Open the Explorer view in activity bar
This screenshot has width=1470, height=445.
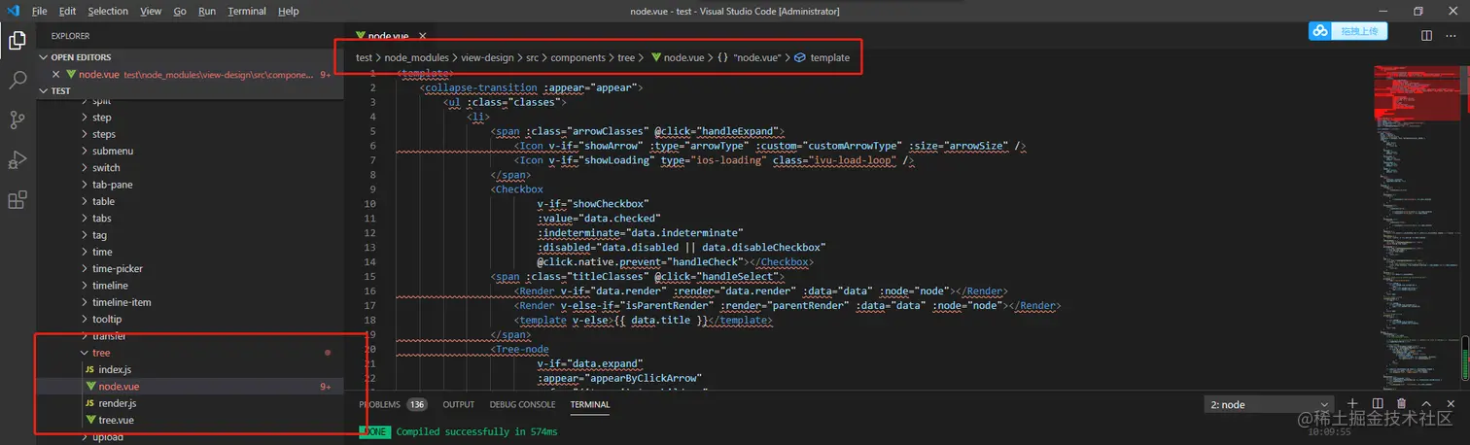[x=17, y=41]
